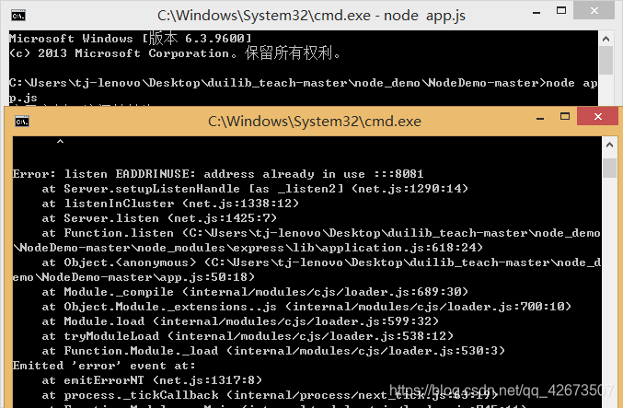Click 'at Function.Module._load' stack line
This screenshot has height=408, width=623.
pos(273,350)
